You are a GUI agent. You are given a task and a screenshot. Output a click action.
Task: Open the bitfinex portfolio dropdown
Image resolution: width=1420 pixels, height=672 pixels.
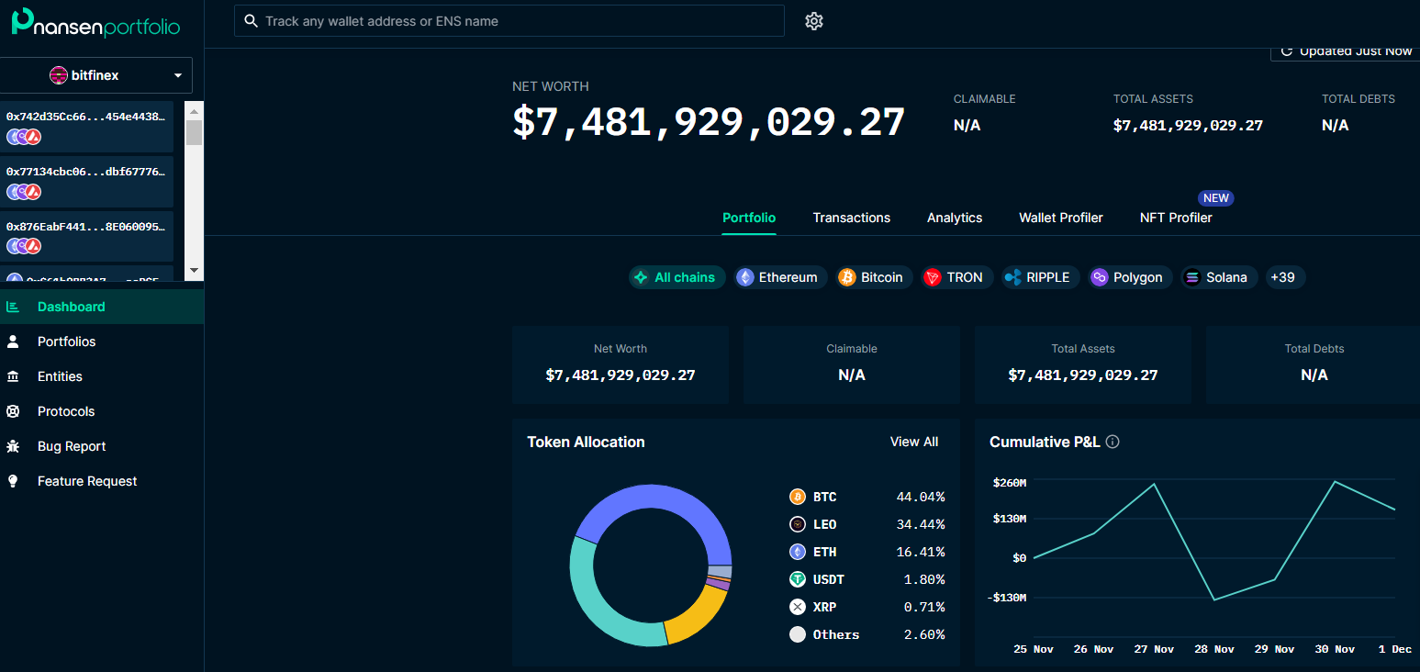96,75
